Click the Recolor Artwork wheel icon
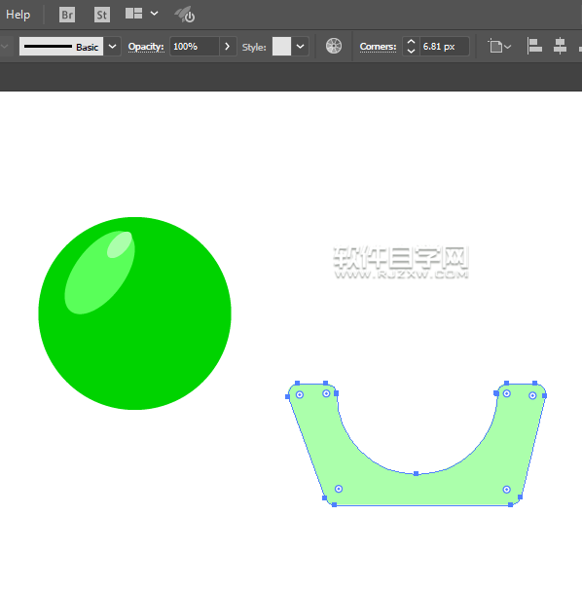Image resolution: width=582 pixels, height=589 pixels. [334, 46]
